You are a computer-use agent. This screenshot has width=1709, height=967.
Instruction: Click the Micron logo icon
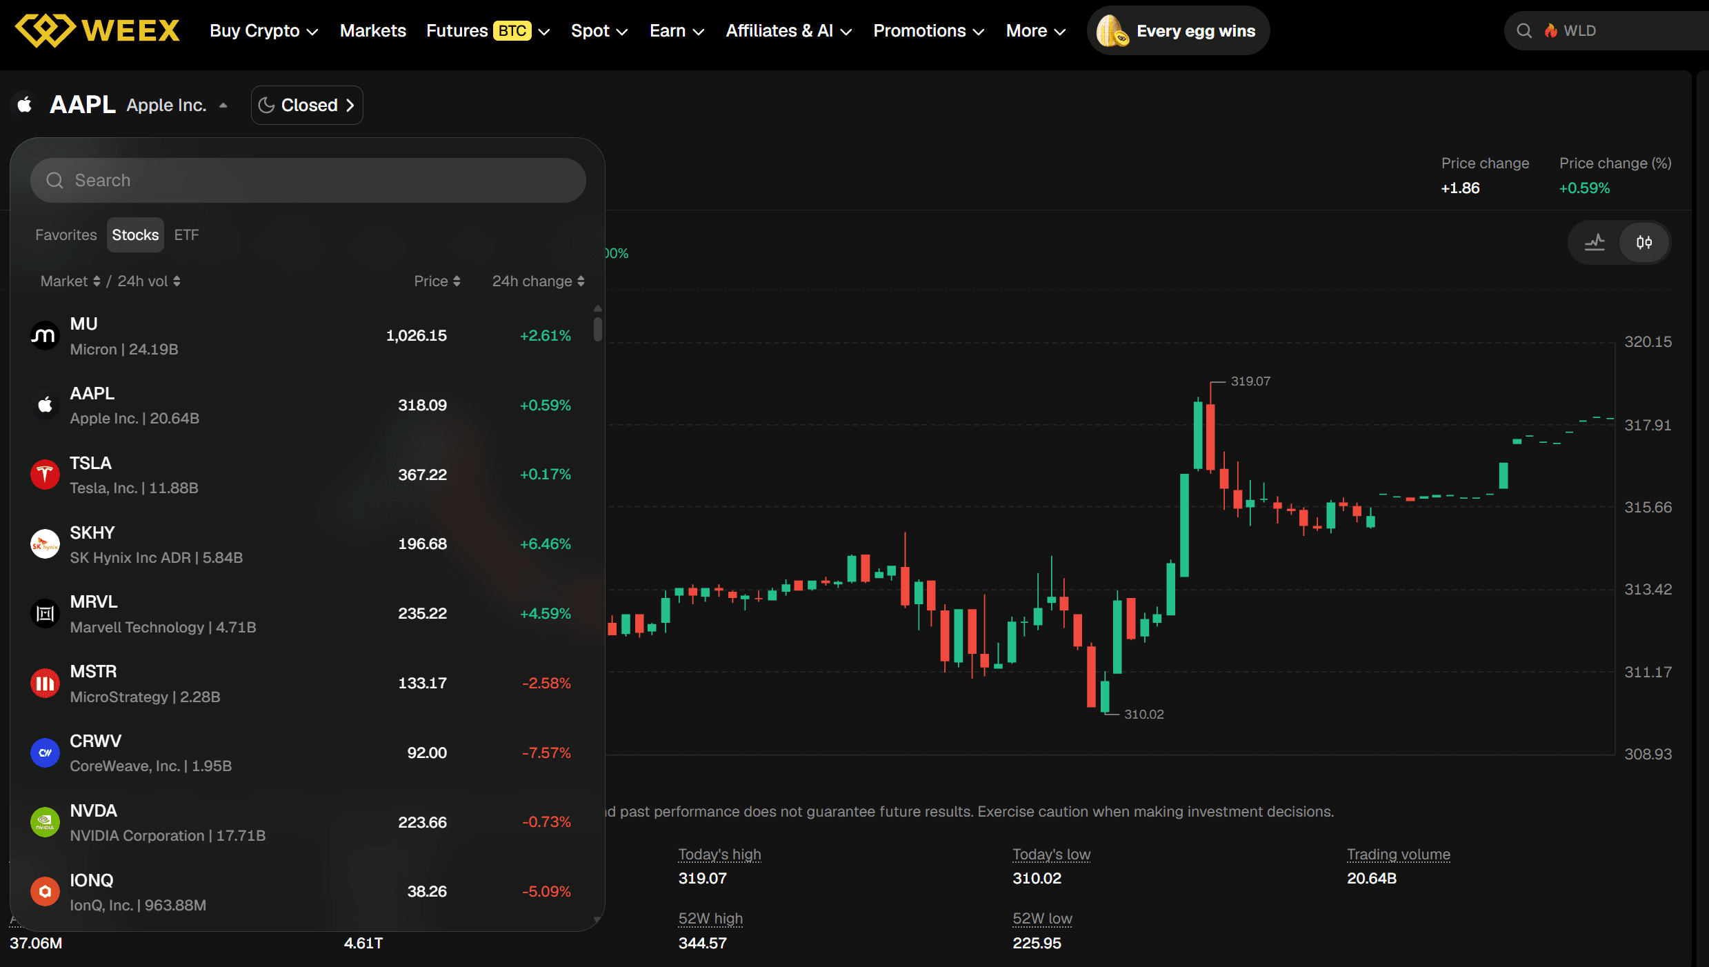[45, 336]
